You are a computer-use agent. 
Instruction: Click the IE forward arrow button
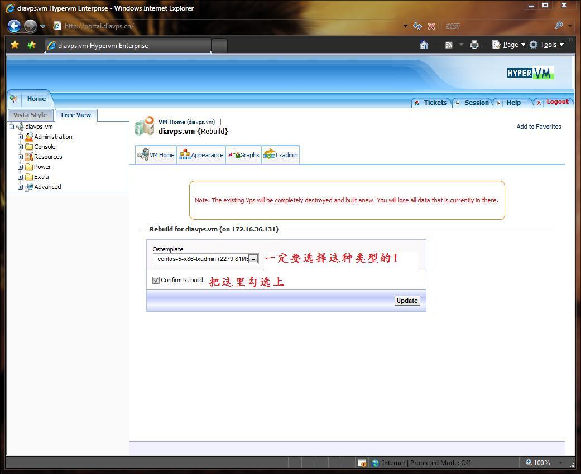(30, 26)
